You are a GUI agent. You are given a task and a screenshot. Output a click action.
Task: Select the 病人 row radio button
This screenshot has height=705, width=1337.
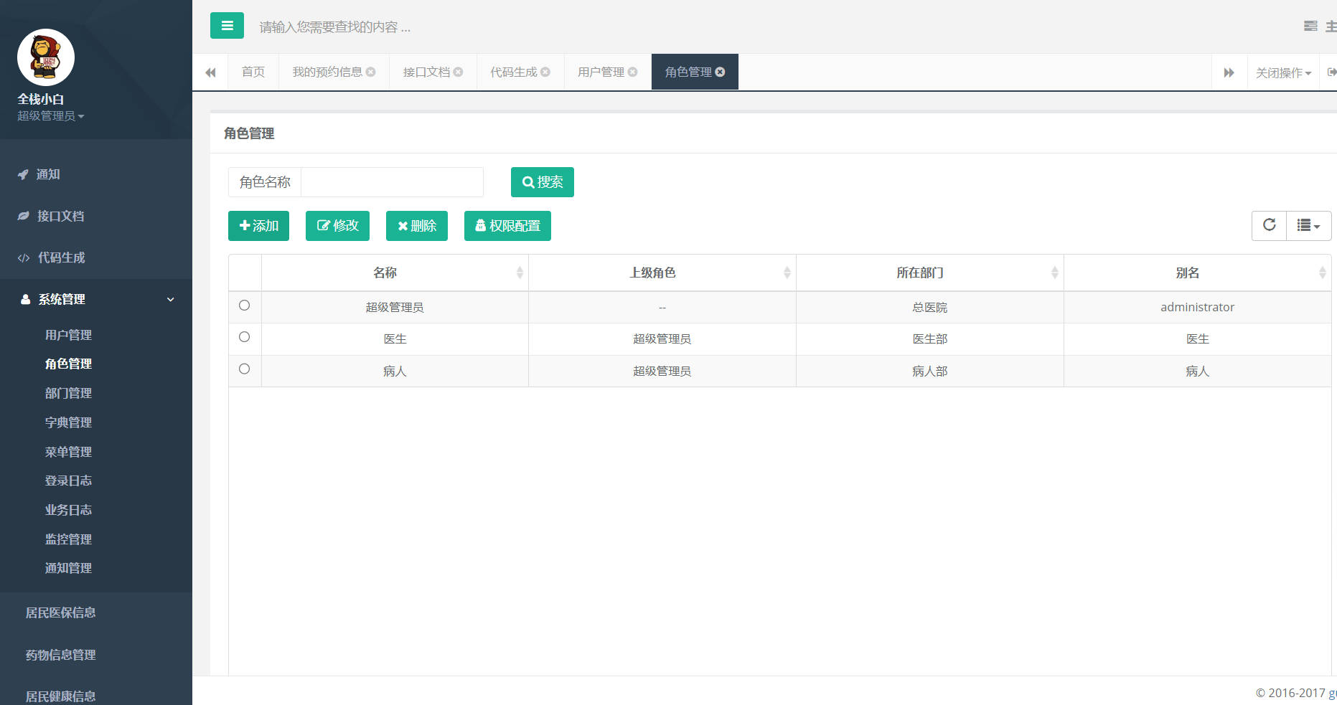tap(244, 369)
